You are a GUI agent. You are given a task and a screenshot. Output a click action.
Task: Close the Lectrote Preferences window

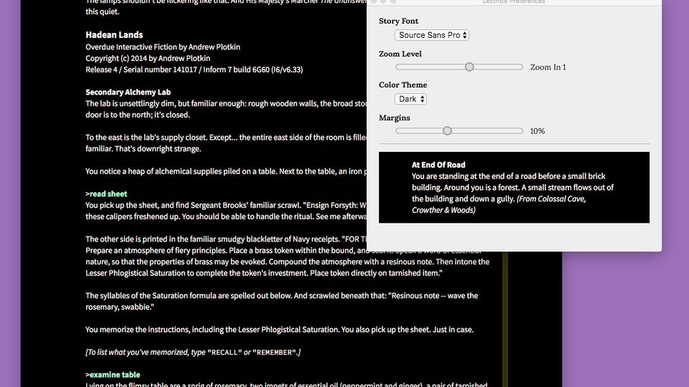pyautogui.click(x=373, y=2)
